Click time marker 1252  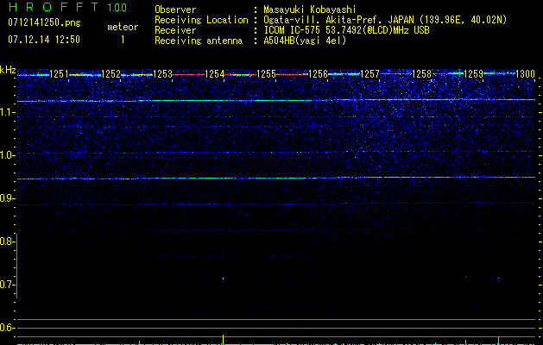click(110, 74)
